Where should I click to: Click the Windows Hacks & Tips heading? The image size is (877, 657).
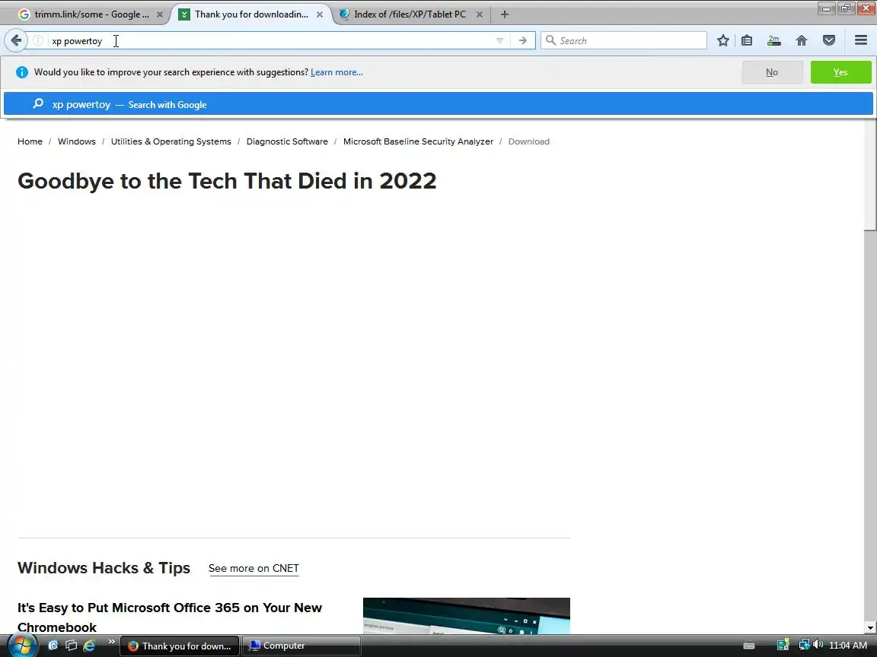point(104,567)
